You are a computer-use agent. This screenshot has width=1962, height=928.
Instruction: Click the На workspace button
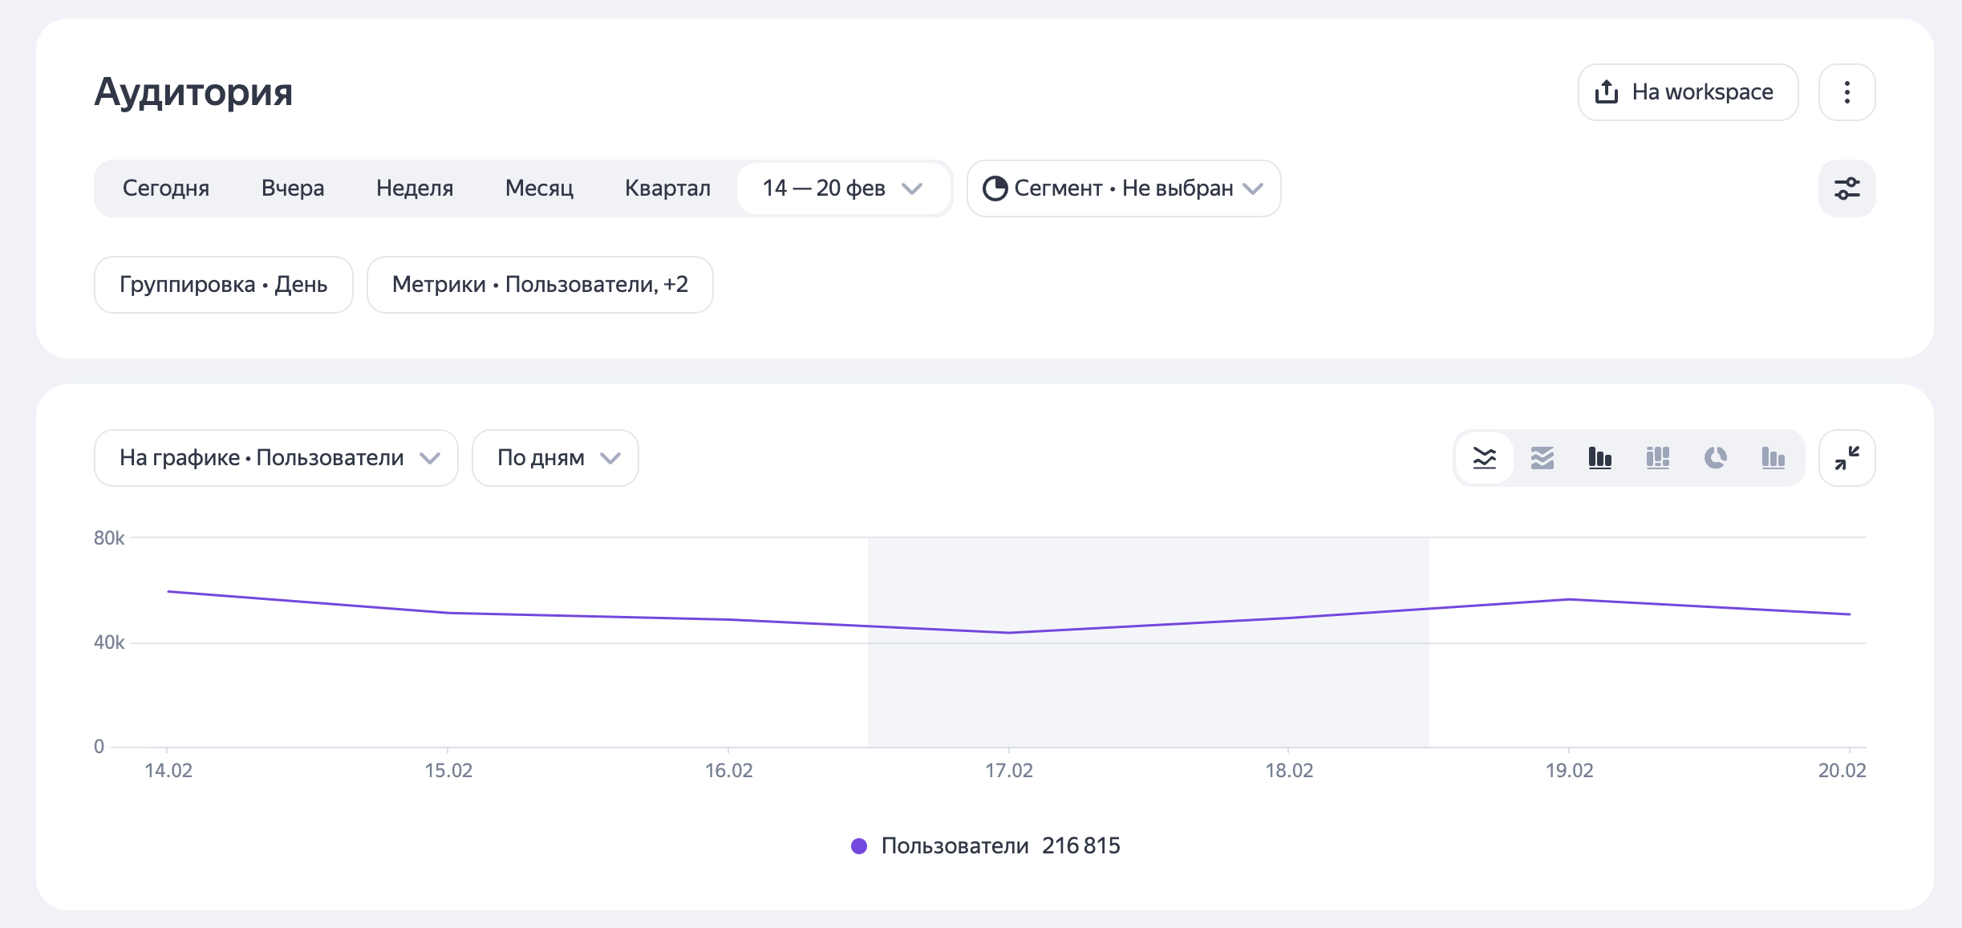pyautogui.click(x=1688, y=92)
